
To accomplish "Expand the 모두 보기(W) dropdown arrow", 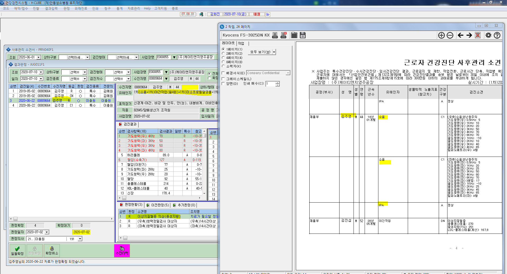I will [x=274, y=52].
